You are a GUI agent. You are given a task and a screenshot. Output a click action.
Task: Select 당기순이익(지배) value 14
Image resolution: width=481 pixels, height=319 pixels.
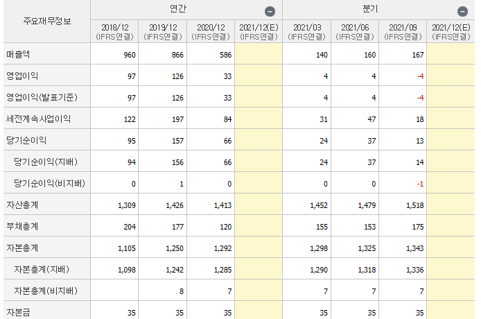[x=419, y=162]
